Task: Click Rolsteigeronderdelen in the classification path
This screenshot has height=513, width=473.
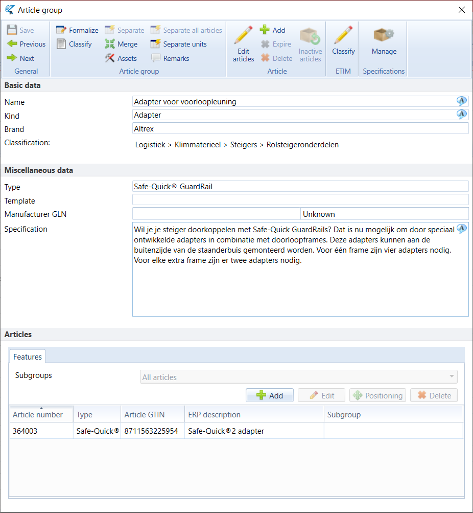Action: tap(302, 145)
